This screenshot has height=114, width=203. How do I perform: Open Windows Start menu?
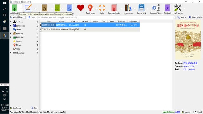4,3
